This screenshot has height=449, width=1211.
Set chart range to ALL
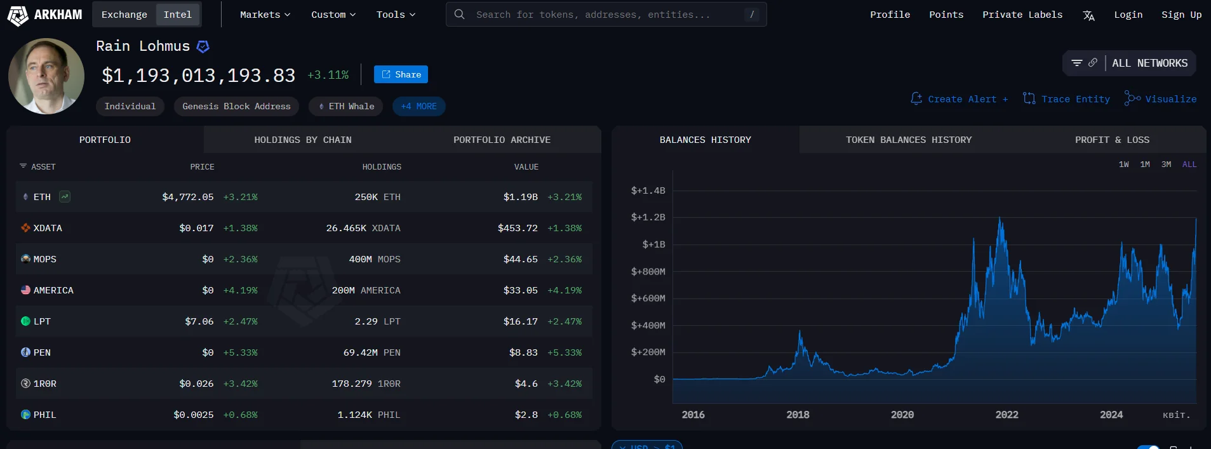pos(1189,164)
